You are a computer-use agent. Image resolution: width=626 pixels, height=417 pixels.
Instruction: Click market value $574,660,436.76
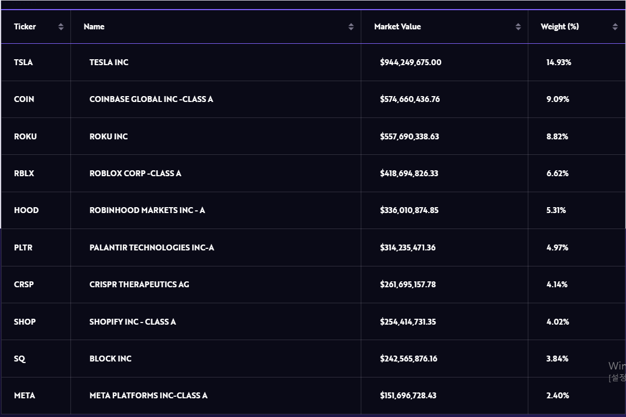[x=410, y=99]
